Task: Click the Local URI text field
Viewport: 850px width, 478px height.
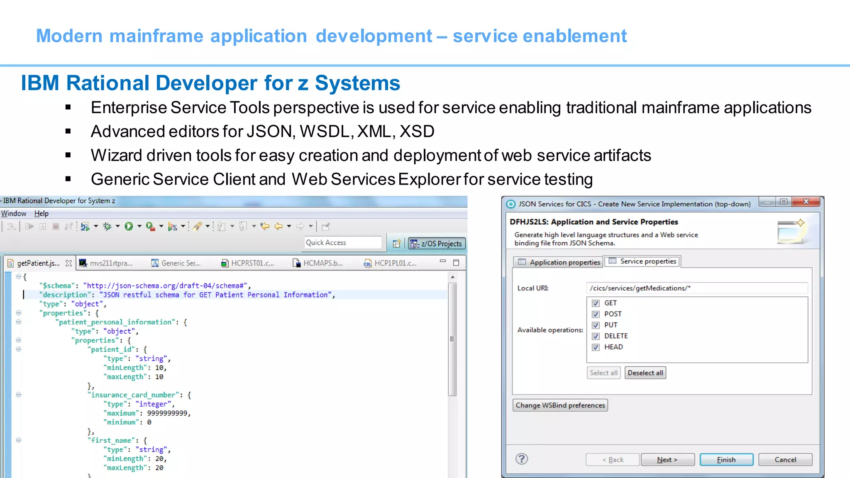Action: (x=697, y=288)
